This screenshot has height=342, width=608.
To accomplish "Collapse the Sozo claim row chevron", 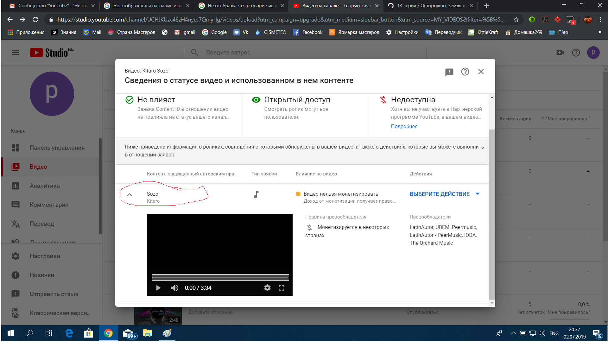I will point(130,195).
